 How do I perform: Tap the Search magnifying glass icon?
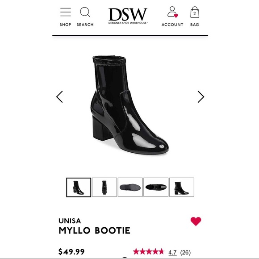85,12
